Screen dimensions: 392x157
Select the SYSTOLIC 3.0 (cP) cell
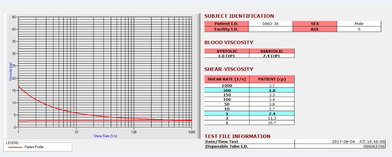227,56
